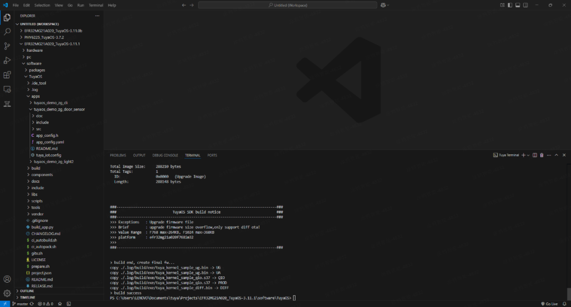Expand the hardware folder
Image resolution: width=571 pixels, height=307 pixels.
click(34, 50)
